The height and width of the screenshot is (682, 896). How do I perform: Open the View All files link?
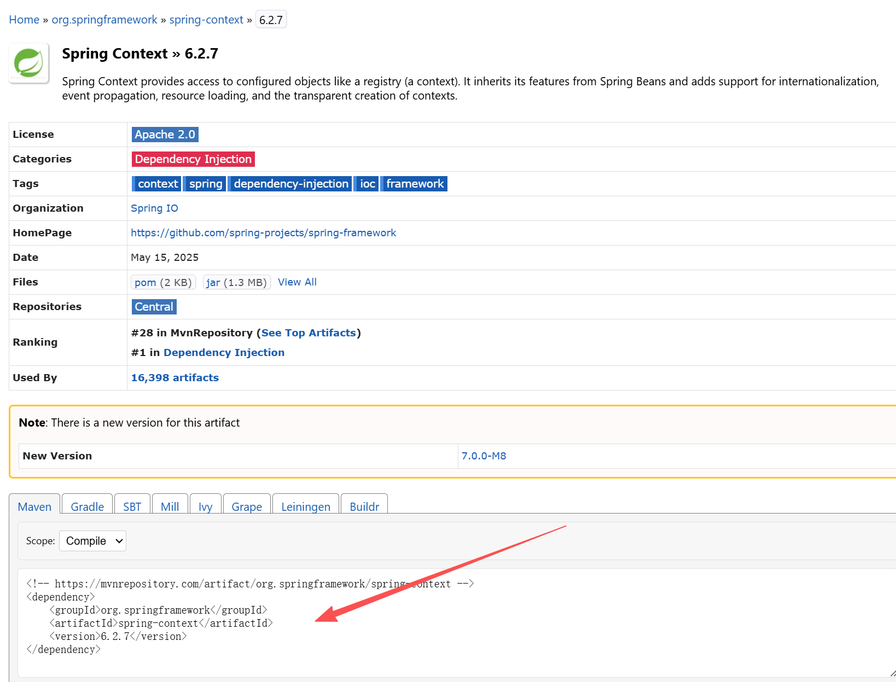click(297, 282)
